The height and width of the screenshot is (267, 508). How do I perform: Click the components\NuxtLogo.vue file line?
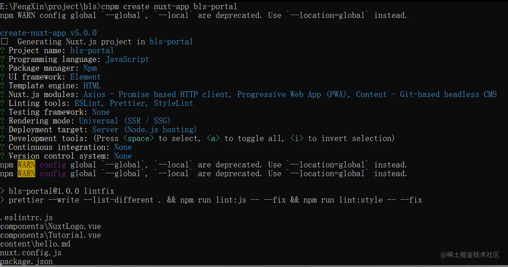click(51, 226)
